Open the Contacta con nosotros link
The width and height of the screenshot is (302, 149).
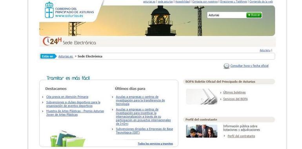pyautogui.click(x=205, y=2)
